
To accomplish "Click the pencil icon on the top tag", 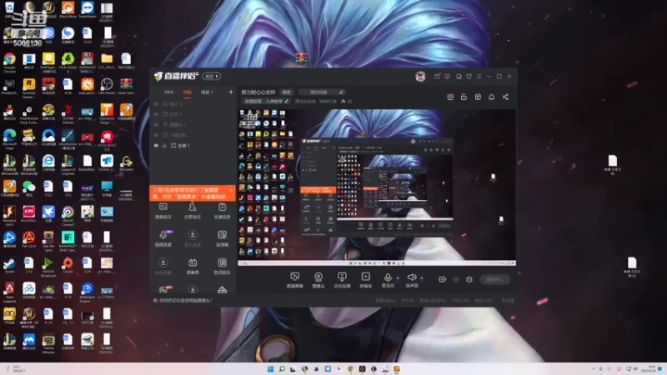I will pos(341,92).
